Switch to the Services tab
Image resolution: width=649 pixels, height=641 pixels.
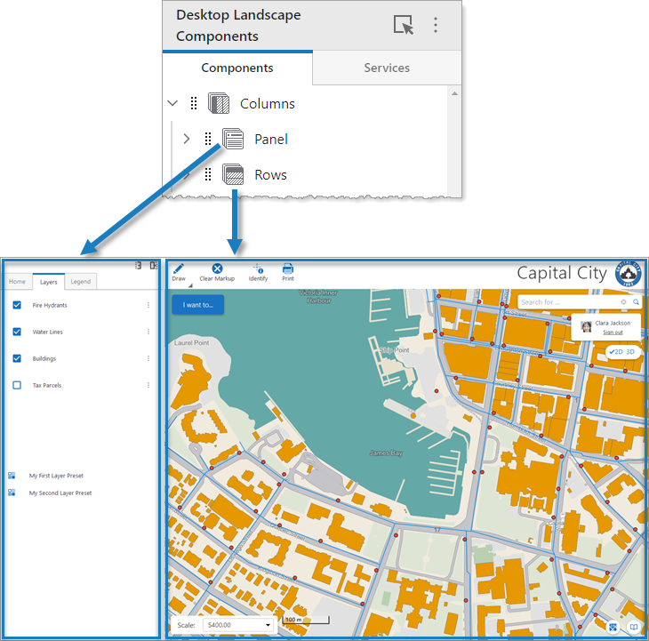(x=387, y=68)
